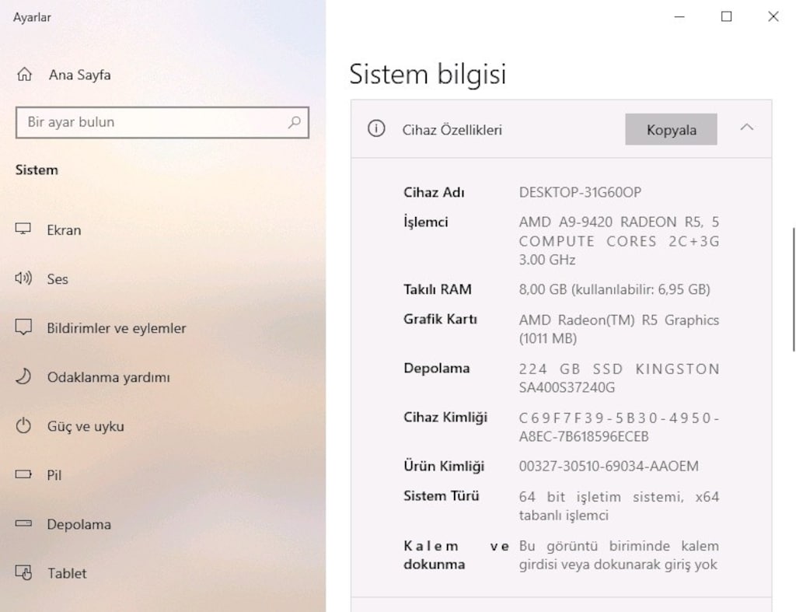Click AMD Radeon(TM) R5 Graphics value
This screenshot has height=612, width=796.
coord(619,329)
